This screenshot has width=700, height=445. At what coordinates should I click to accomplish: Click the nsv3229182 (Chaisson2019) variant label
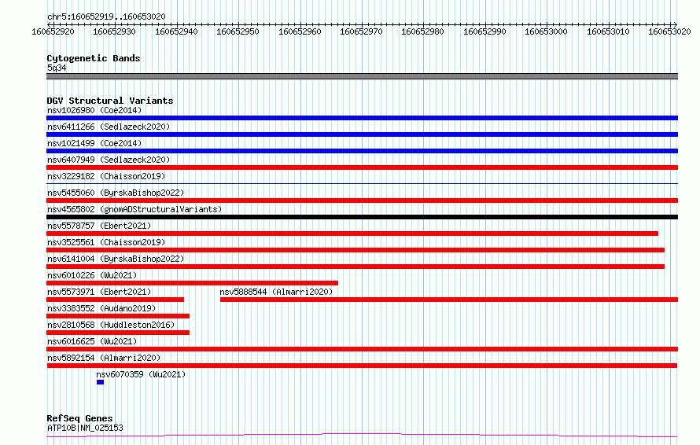[106, 176]
